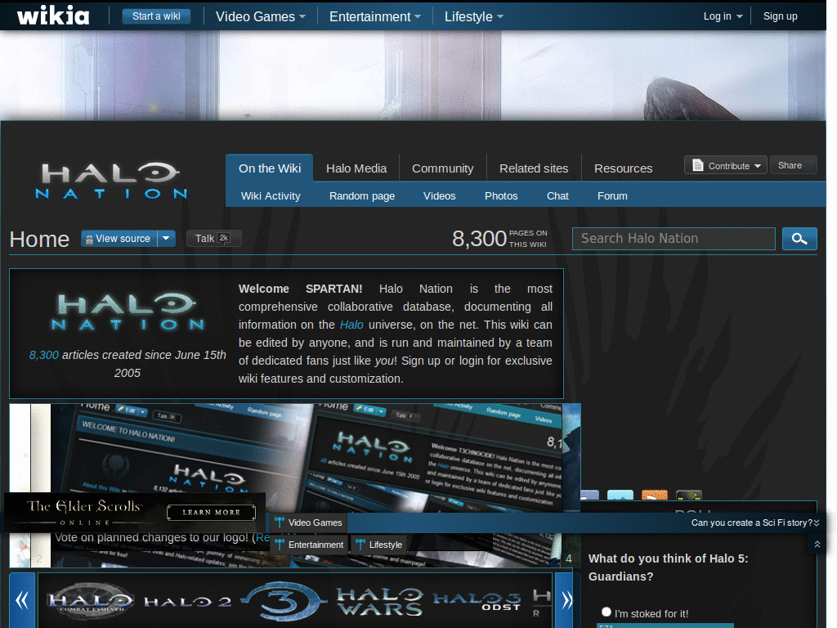Click the Halo Nation wiki logo
Viewport: 837px width, 628px height.
pyautogui.click(x=110, y=180)
